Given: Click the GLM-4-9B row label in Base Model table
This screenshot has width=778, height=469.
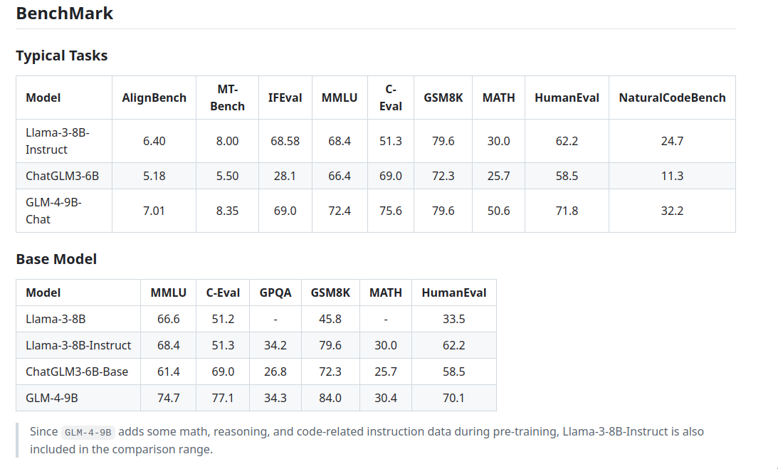Looking at the screenshot, I should click(x=52, y=398).
